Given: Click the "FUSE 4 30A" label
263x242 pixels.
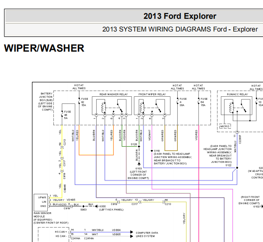Looking at the screenshot, I should 183,102.
